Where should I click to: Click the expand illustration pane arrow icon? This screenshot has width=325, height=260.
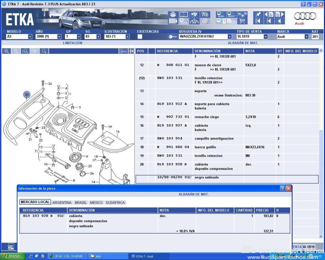(x=131, y=51)
